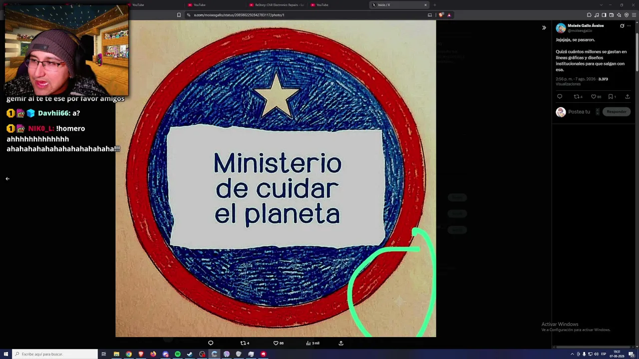The image size is (639, 359).
Task: Open Grok icon on the tweet
Action: point(622,26)
